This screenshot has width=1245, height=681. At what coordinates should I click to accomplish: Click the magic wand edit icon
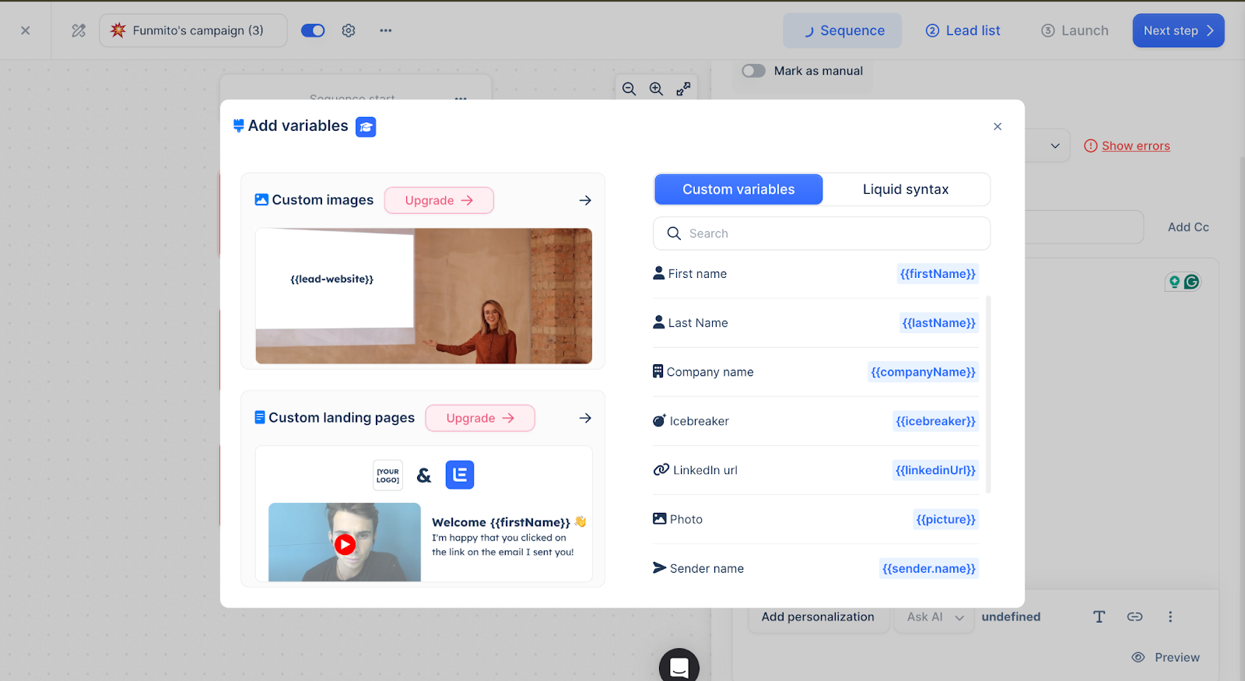pyautogui.click(x=79, y=30)
